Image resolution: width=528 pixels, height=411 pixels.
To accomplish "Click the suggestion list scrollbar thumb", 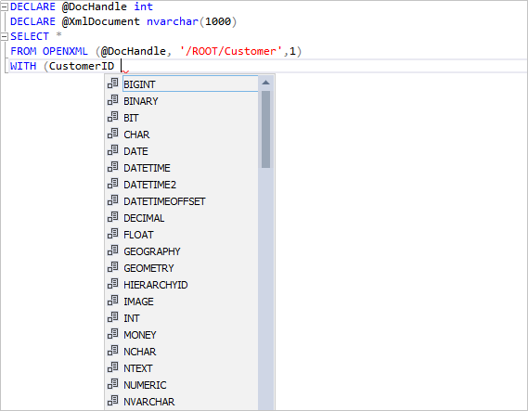I will (x=265, y=129).
